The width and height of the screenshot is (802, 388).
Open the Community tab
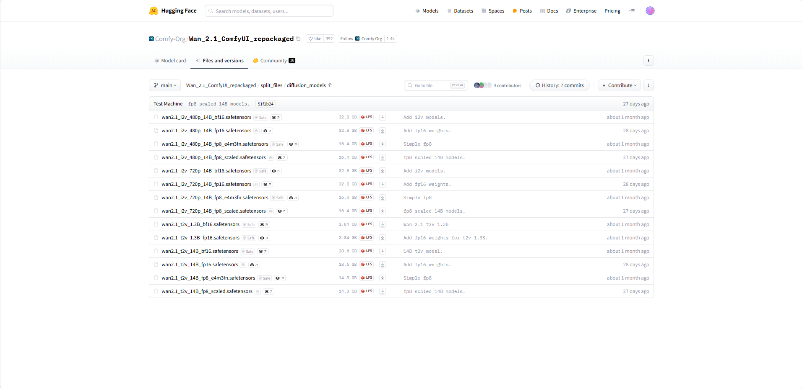click(x=274, y=61)
